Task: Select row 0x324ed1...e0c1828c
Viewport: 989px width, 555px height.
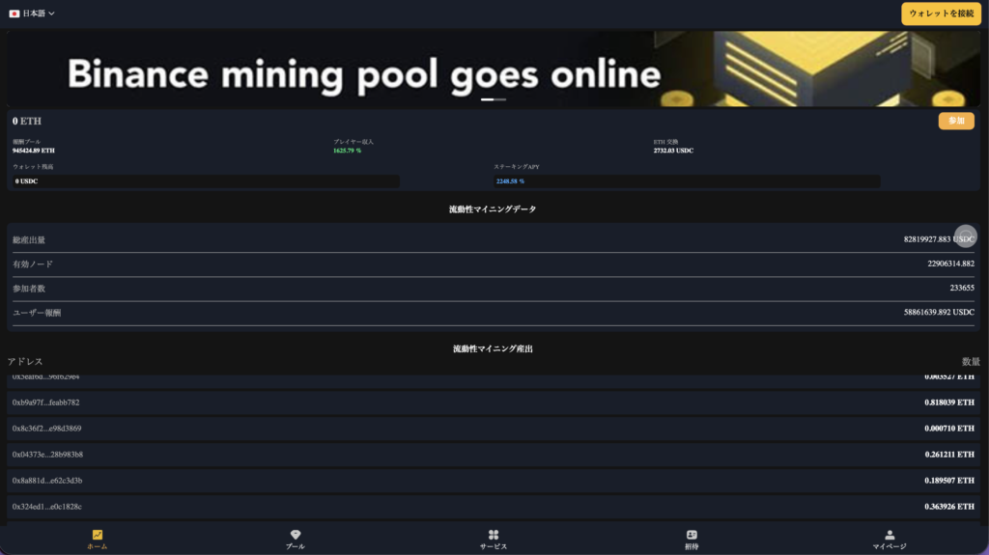Action: [x=494, y=507]
